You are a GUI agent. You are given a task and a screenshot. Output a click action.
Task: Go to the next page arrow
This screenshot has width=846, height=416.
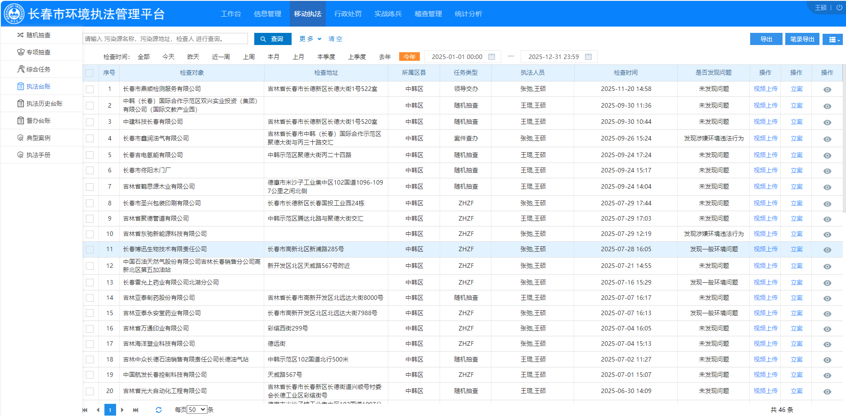point(122,410)
